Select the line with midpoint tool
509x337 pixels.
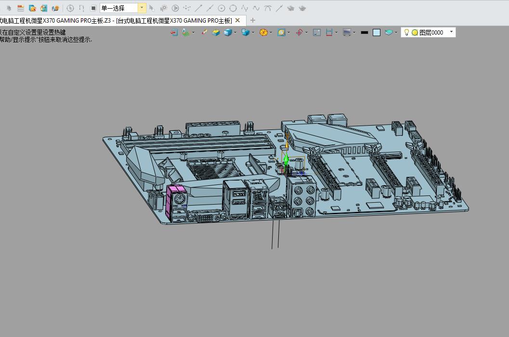210,8
